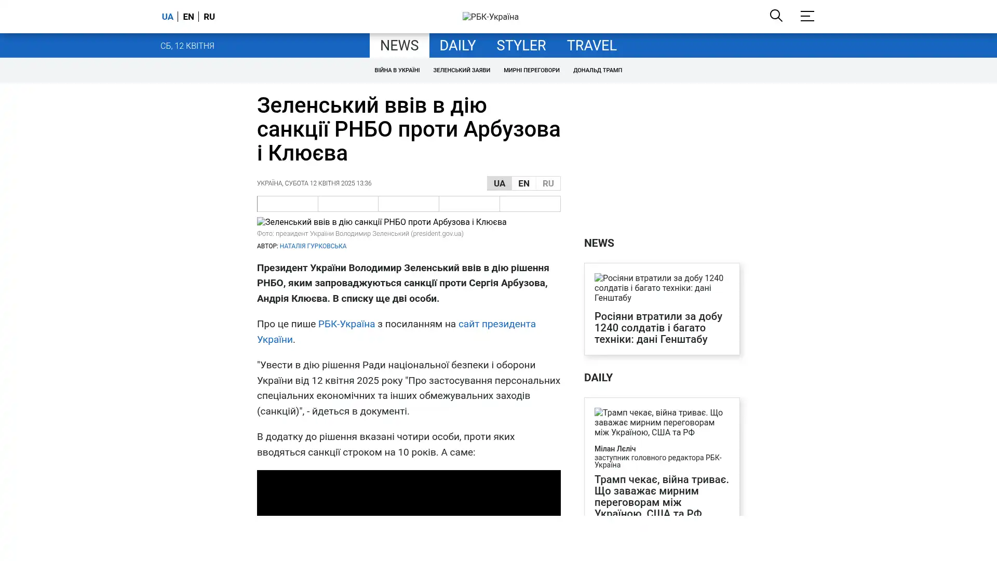
Task: Open author Наталія Гурковська's page
Action: click(313, 246)
